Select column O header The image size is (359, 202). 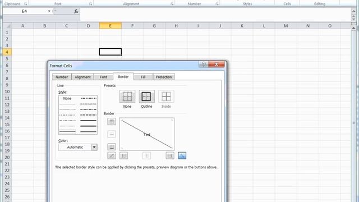(330, 26)
